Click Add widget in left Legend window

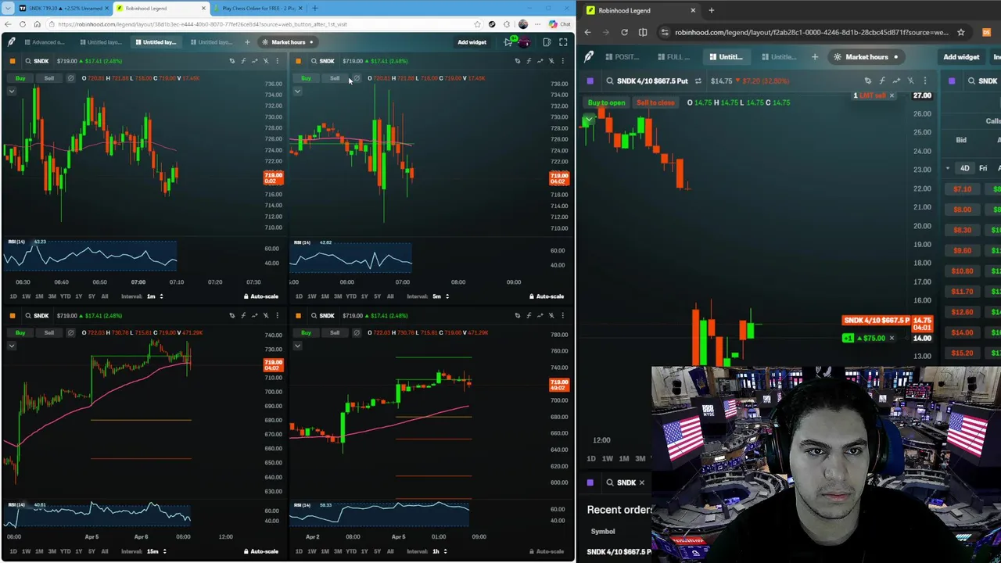pyautogui.click(x=472, y=42)
